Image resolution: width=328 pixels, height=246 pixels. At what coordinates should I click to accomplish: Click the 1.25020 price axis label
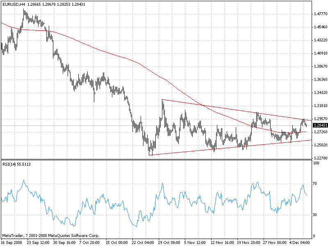(x=321, y=145)
